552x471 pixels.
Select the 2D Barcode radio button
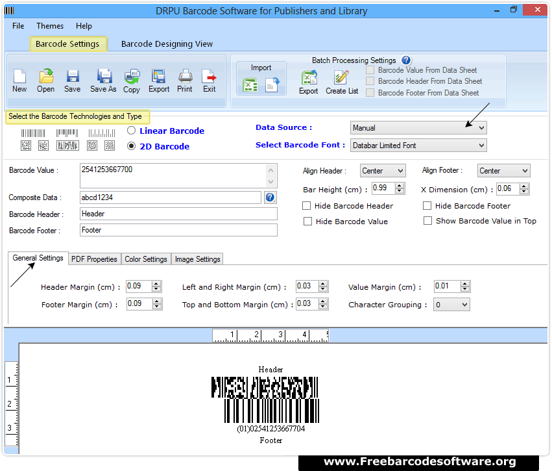click(131, 146)
